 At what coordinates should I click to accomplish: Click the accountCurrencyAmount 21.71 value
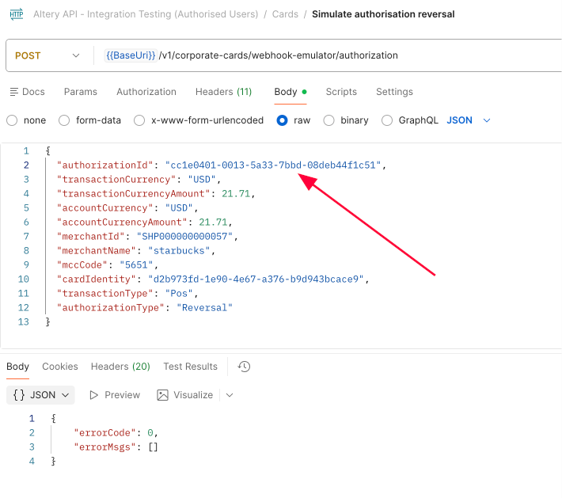(x=213, y=222)
